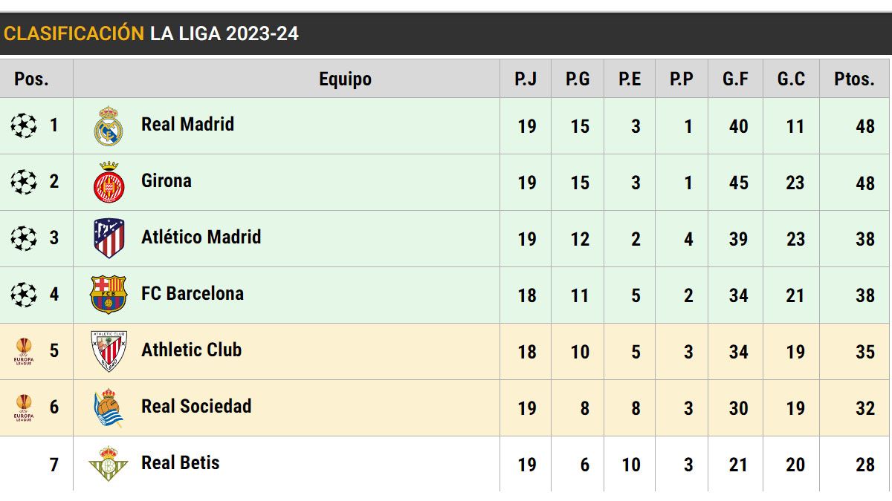Click the Atlético Madrid club crest

pyautogui.click(x=109, y=238)
